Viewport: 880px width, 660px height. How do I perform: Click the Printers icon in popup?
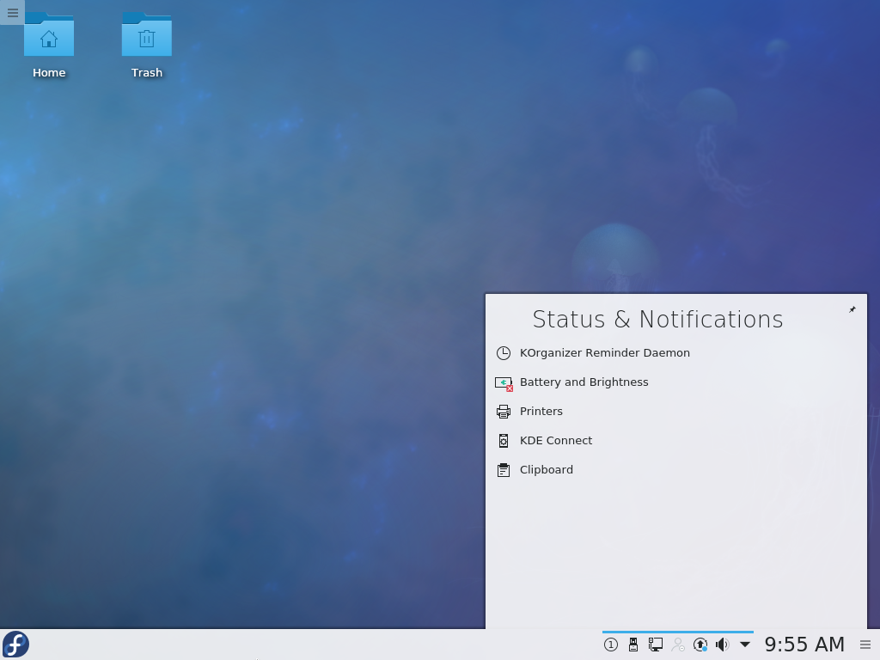tap(504, 412)
